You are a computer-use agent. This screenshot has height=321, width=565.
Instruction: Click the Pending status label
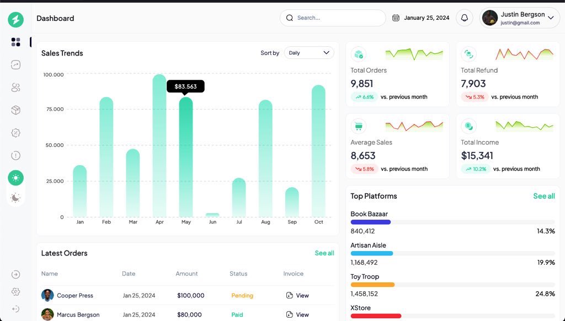coord(242,296)
